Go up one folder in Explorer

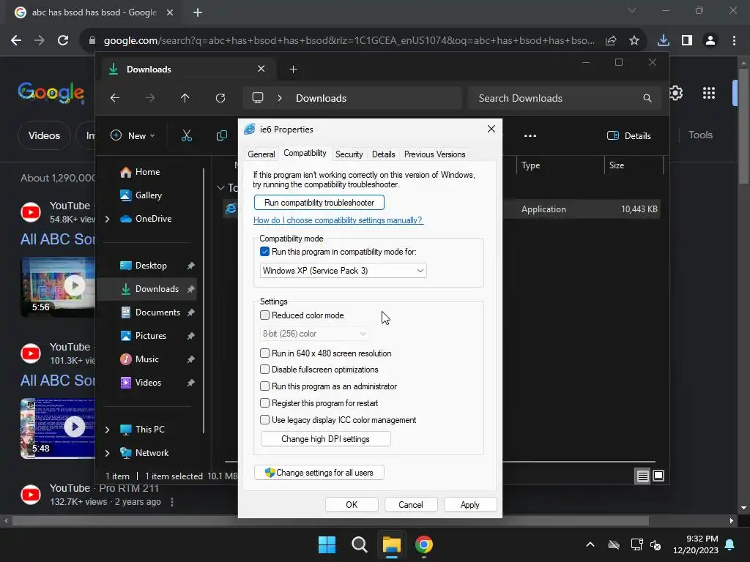[185, 98]
